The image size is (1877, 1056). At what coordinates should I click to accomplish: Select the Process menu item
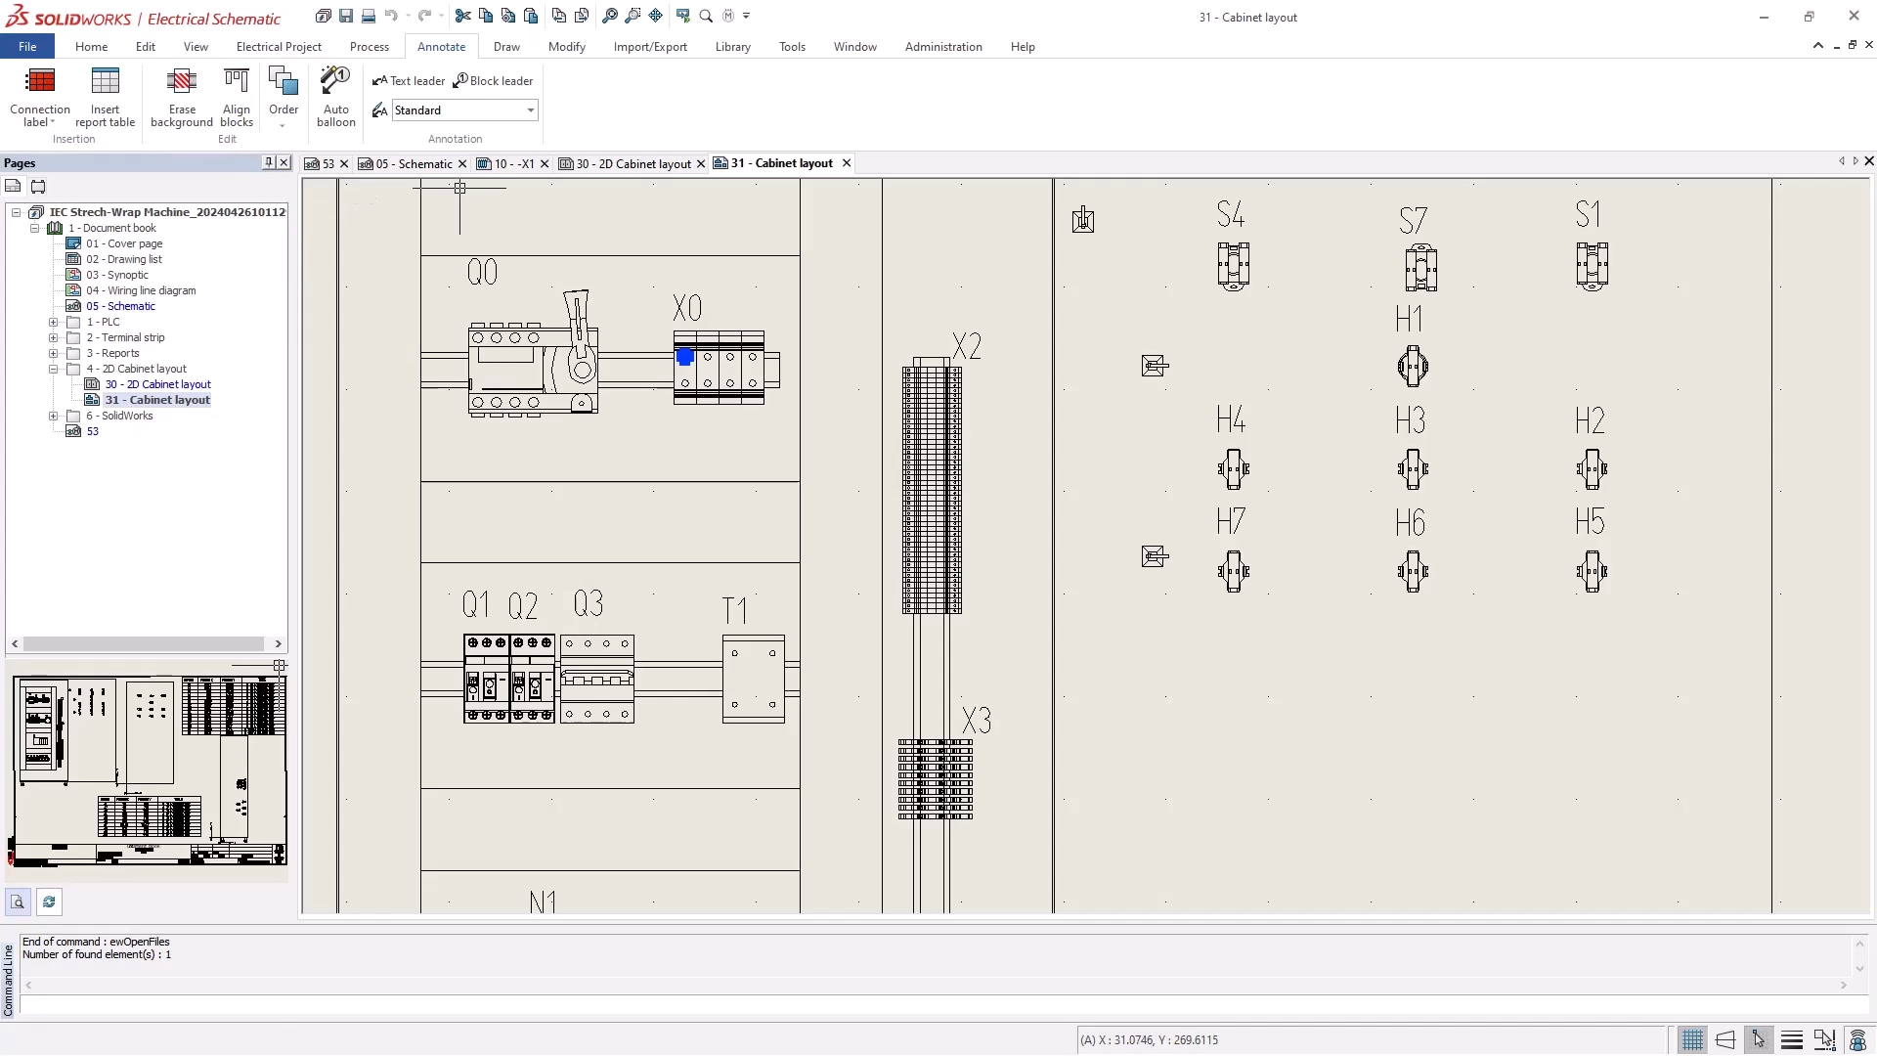[369, 46]
